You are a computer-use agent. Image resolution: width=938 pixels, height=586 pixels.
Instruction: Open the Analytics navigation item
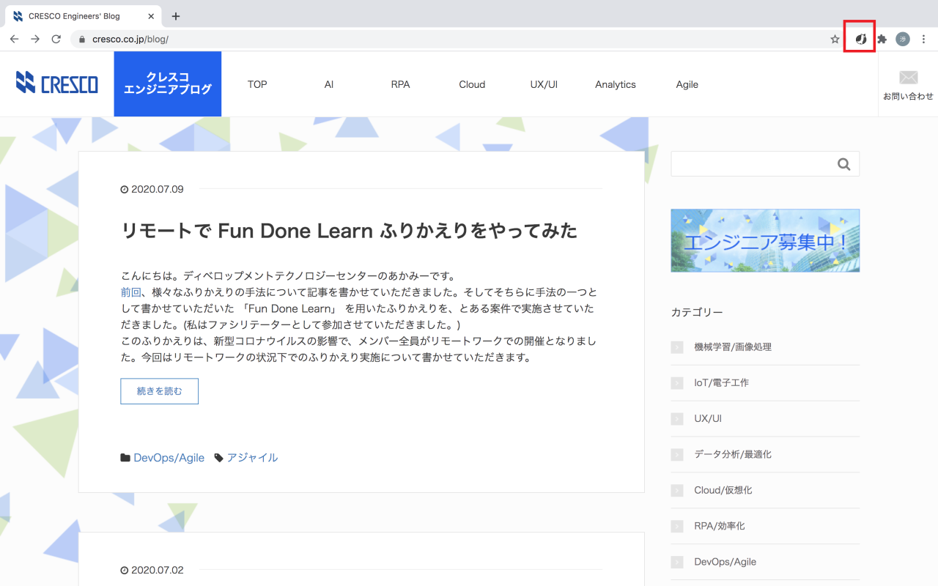click(615, 84)
